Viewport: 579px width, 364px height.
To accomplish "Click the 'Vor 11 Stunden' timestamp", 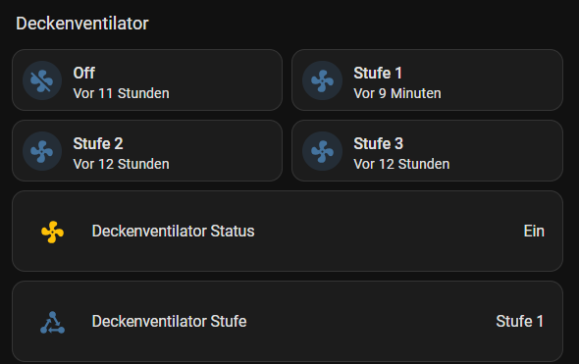I will [121, 93].
